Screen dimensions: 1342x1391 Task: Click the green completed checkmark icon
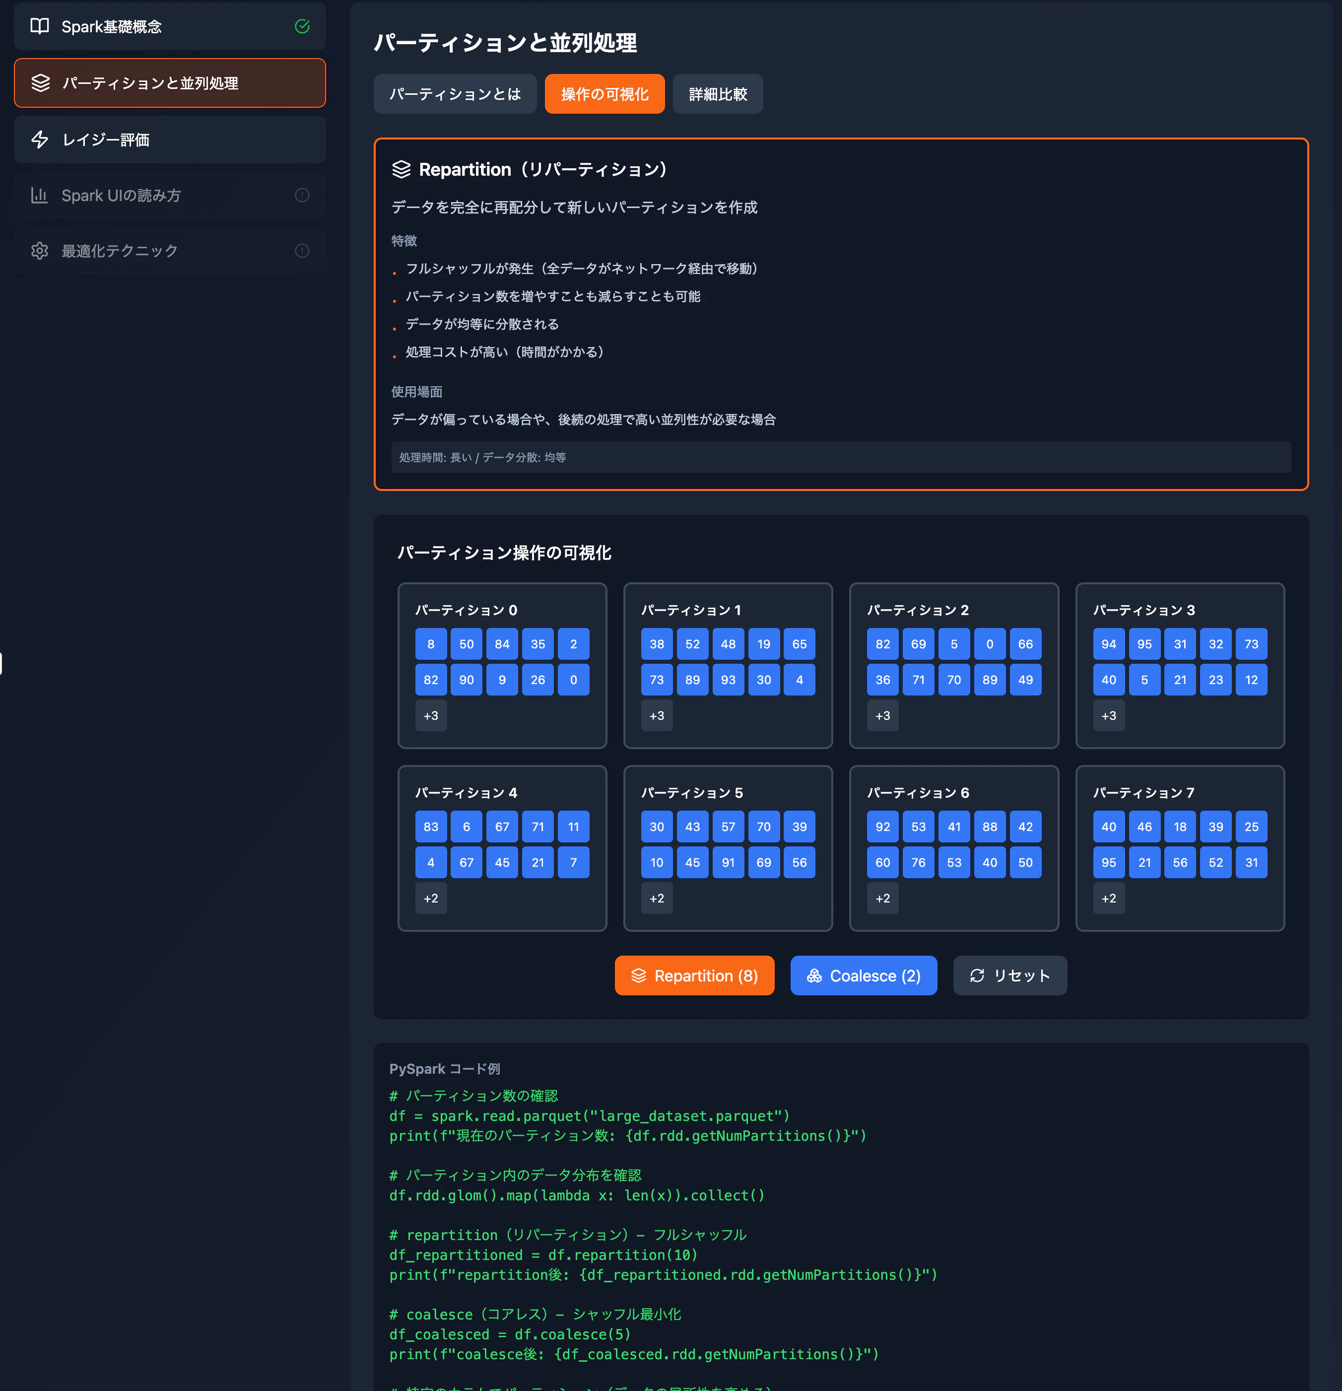(302, 26)
